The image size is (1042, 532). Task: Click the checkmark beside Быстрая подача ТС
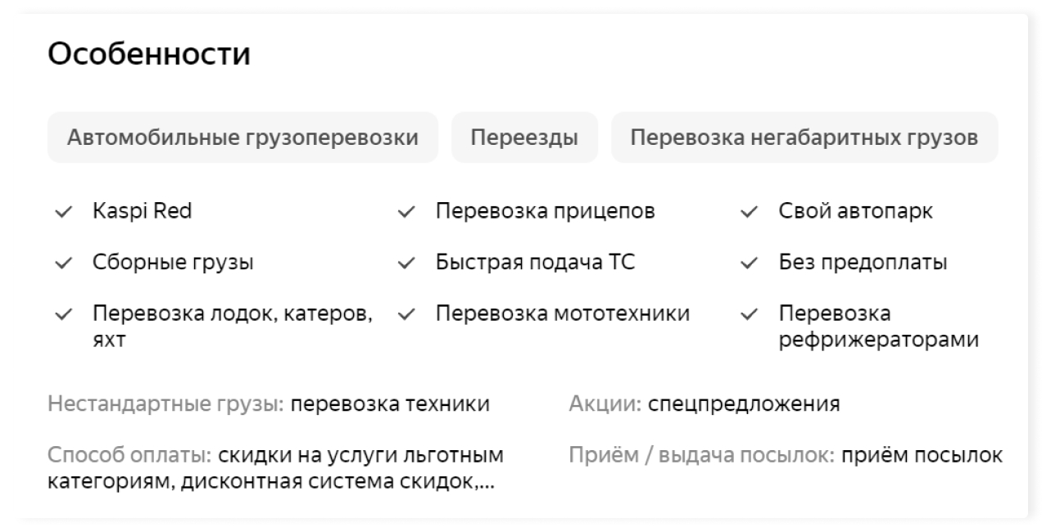[405, 264]
